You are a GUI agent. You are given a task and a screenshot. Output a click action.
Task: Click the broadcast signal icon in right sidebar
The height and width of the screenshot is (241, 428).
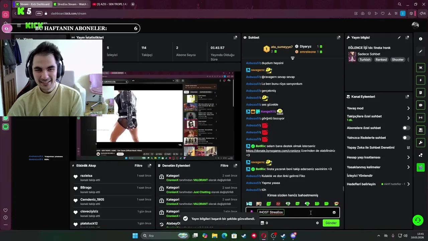click(421, 117)
